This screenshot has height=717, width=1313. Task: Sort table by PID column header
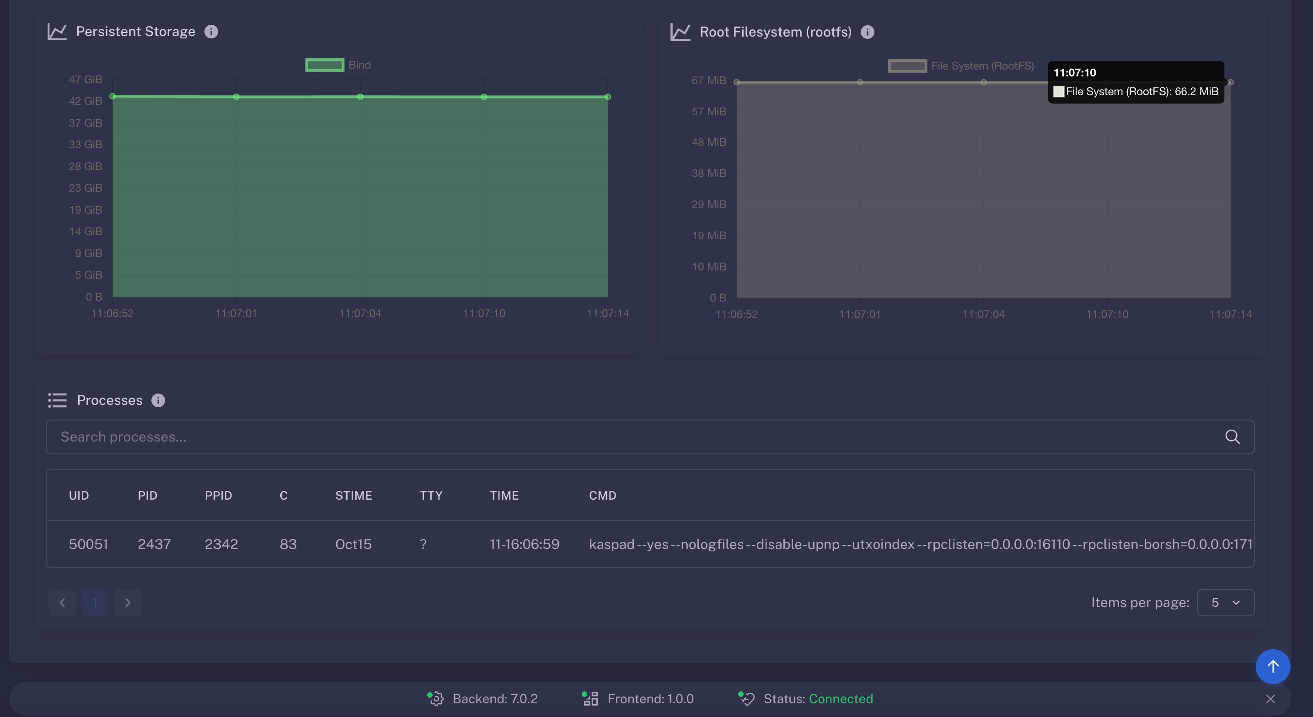click(147, 496)
